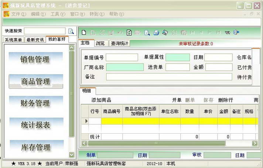Click the 开单 button
263x168 pixels.
click(177, 100)
